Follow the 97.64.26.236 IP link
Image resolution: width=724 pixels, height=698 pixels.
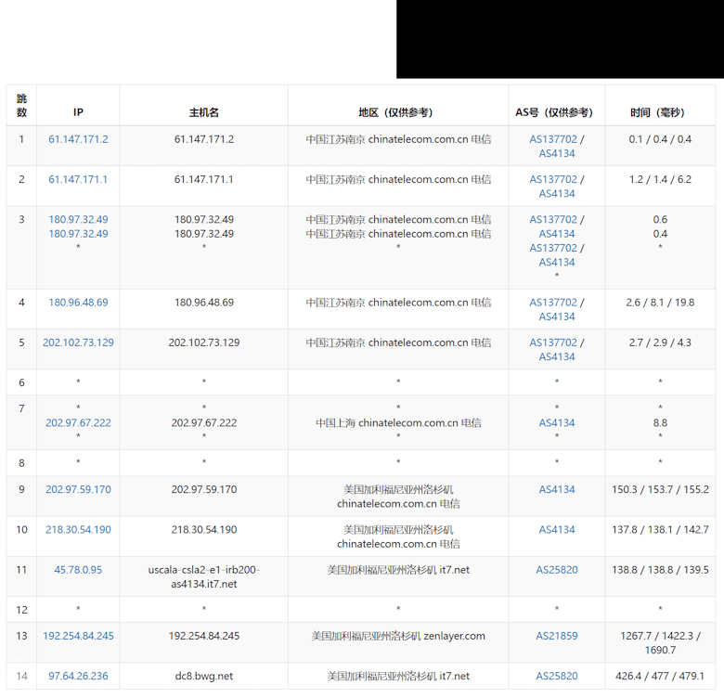[x=78, y=677]
